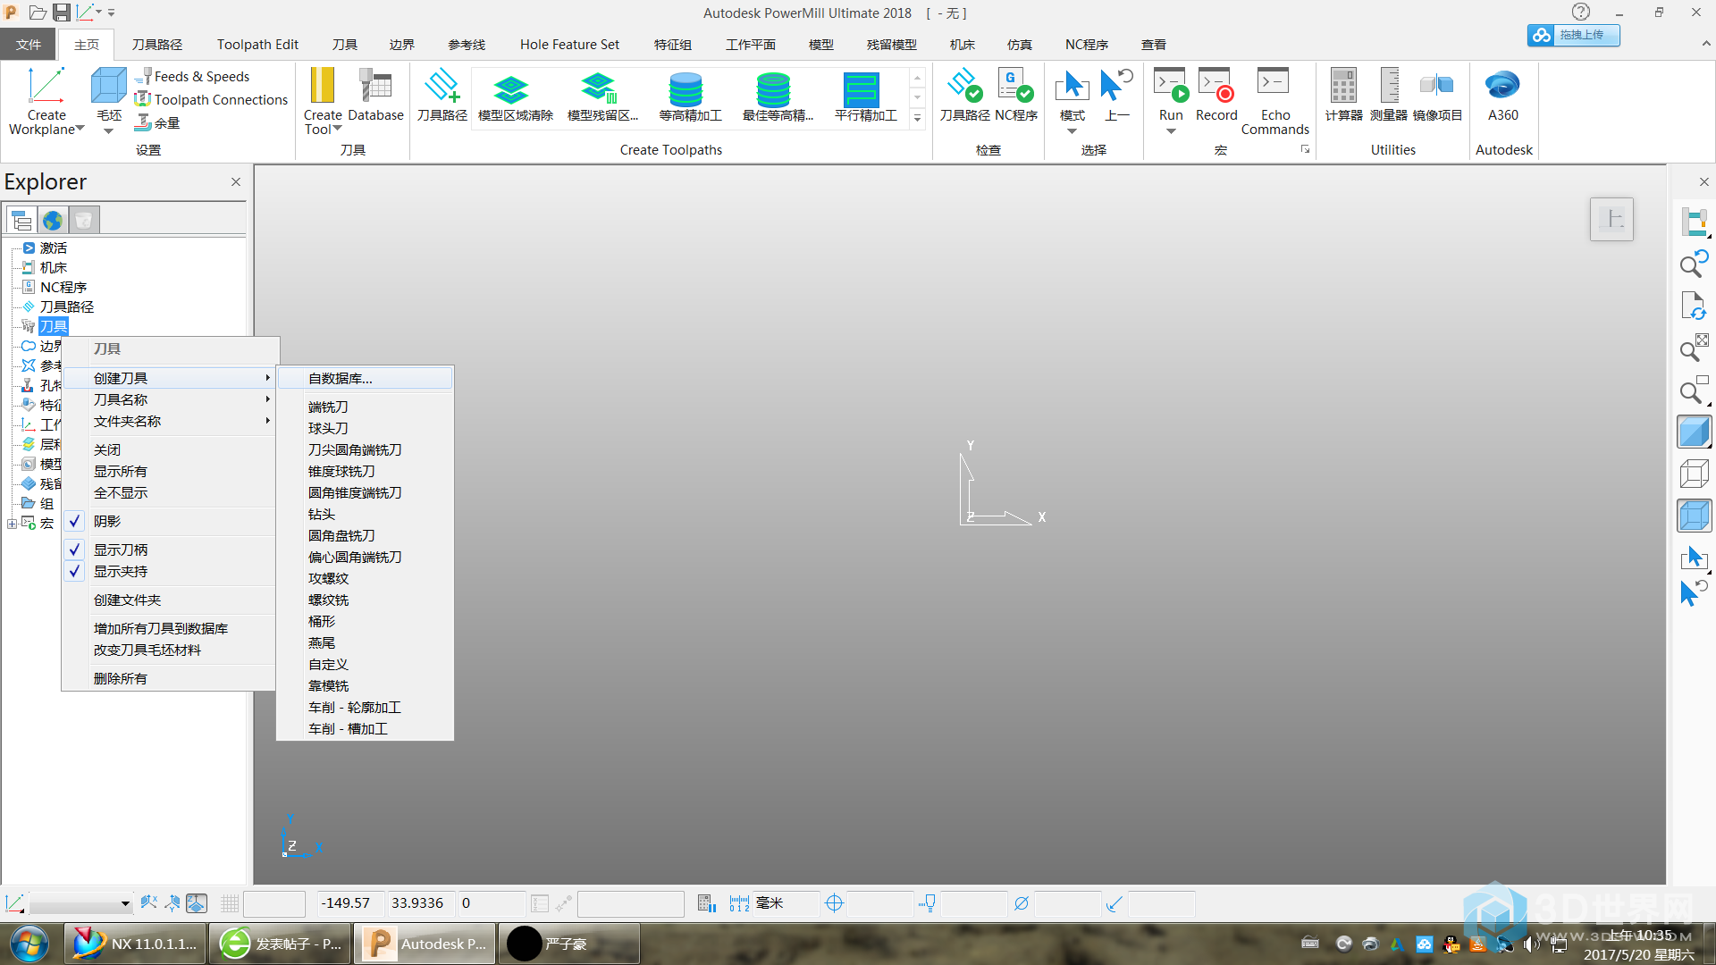Open the 模式 selection mode dropdown
1716x965 pixels.
point(1072,131)
